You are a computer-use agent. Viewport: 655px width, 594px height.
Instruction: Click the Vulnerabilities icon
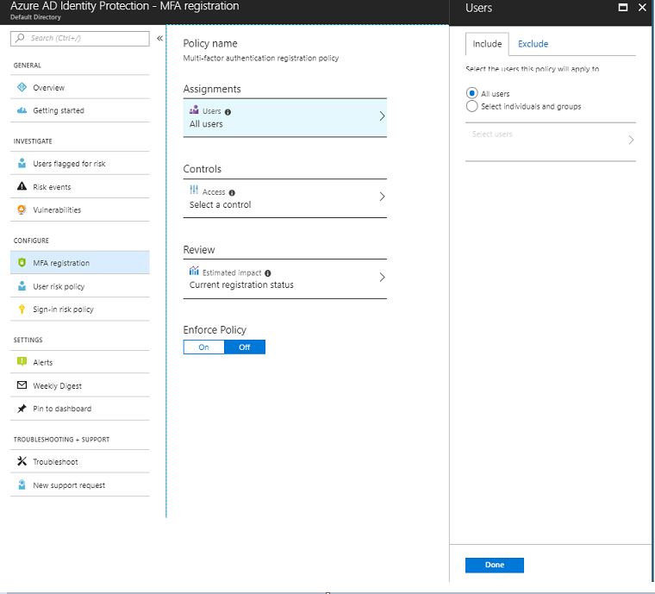tap(22, 209)
